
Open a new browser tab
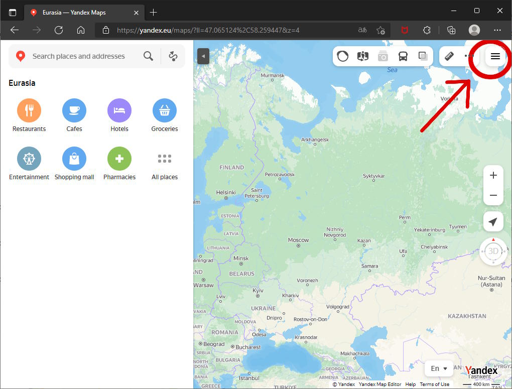(x=153, y=13)
